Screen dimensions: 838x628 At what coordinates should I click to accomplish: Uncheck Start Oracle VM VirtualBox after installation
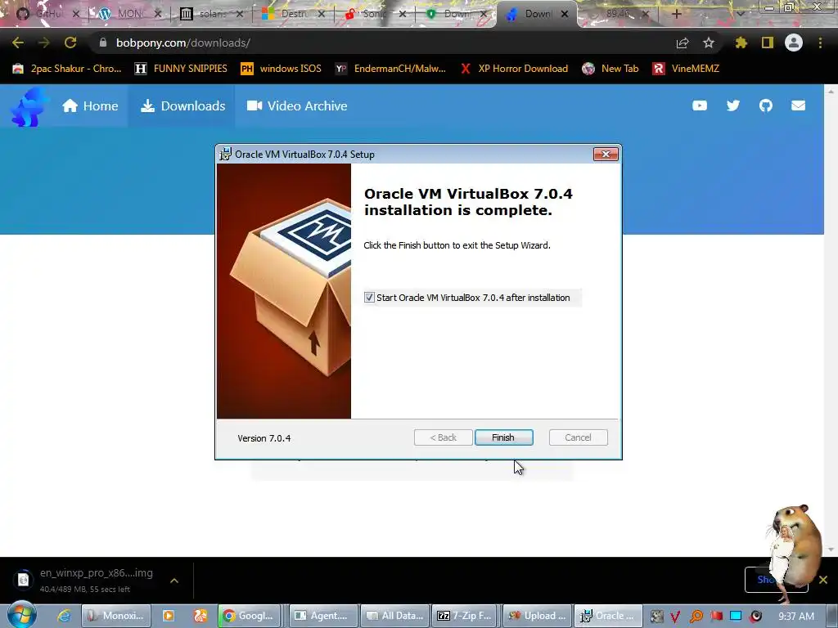point(369,298)
